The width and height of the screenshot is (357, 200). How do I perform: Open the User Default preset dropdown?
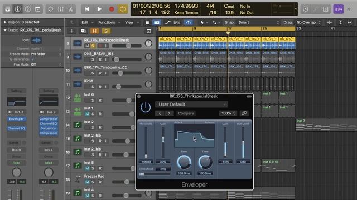[191, 104]
